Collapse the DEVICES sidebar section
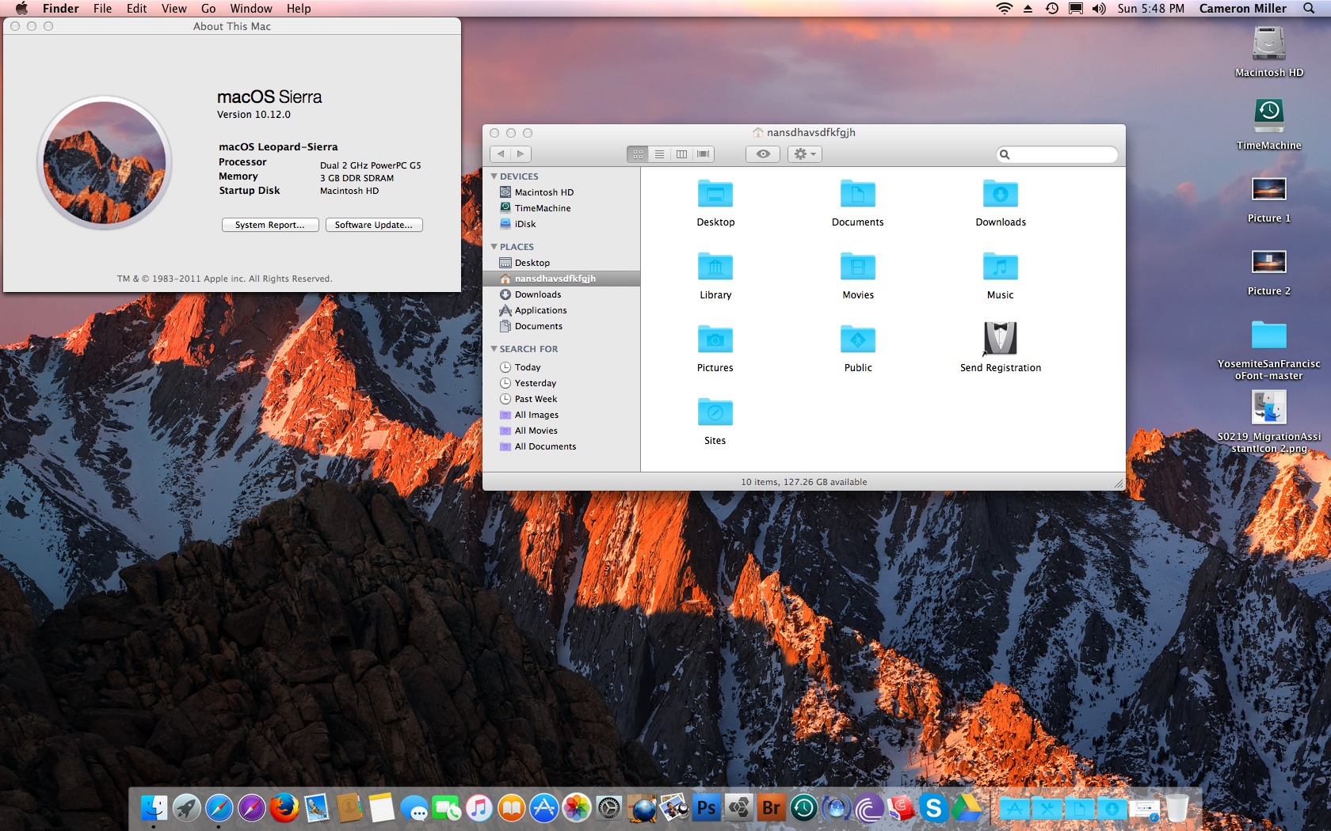 point(494,176)
